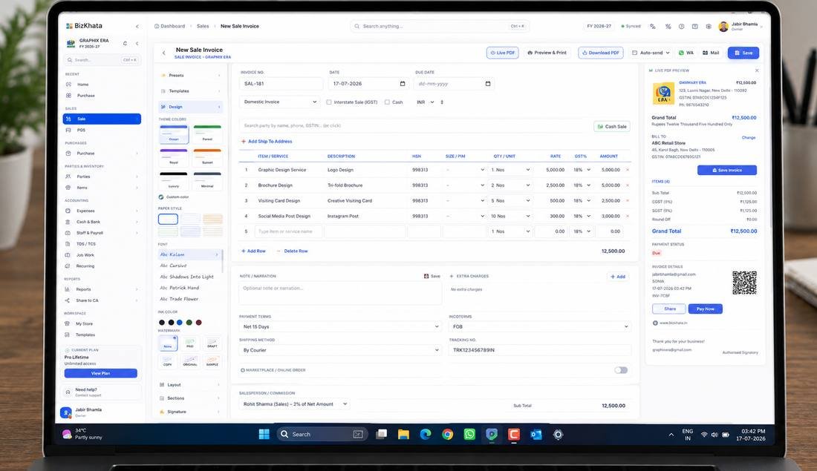Screen dimensions: 817x471
Task: Open the settings gear in the top bar
Action: 709,26
